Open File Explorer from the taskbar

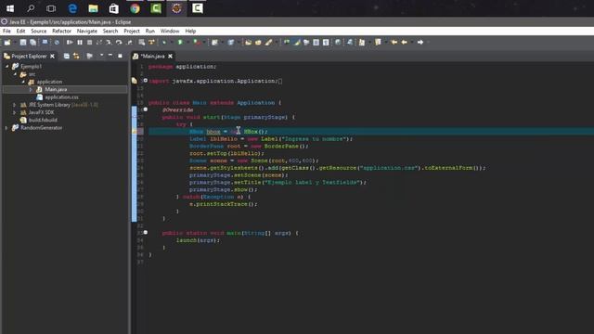point(93,8)
